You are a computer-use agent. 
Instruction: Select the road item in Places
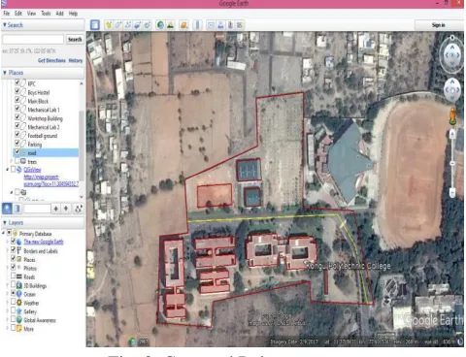(x=46, y=152)
